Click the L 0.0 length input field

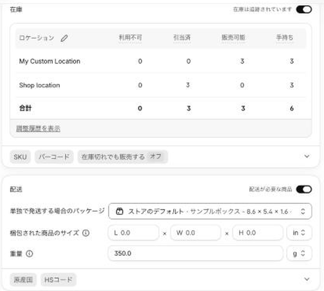tap(133, 233)
